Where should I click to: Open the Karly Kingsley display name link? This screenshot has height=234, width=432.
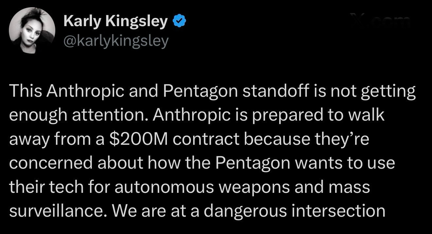point(116,22)
